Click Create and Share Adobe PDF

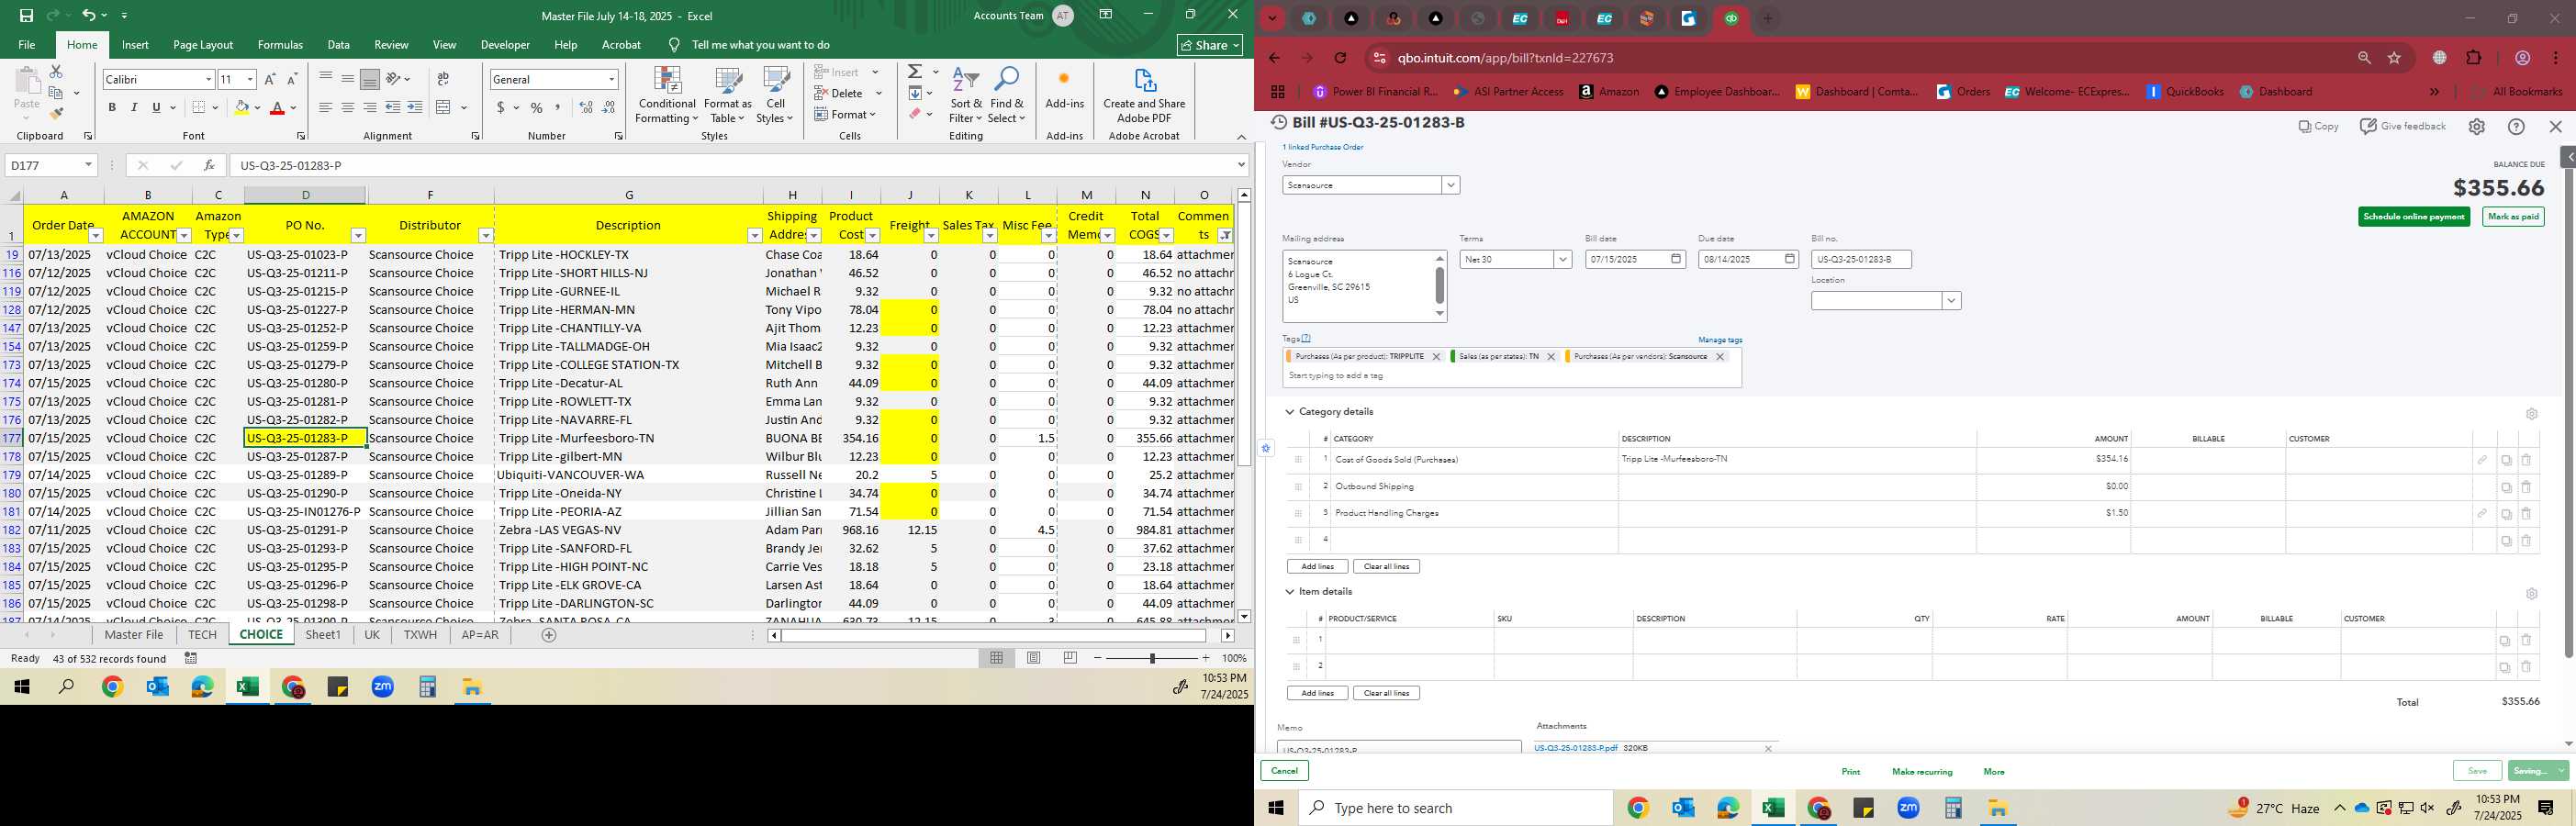(1144, 95)
